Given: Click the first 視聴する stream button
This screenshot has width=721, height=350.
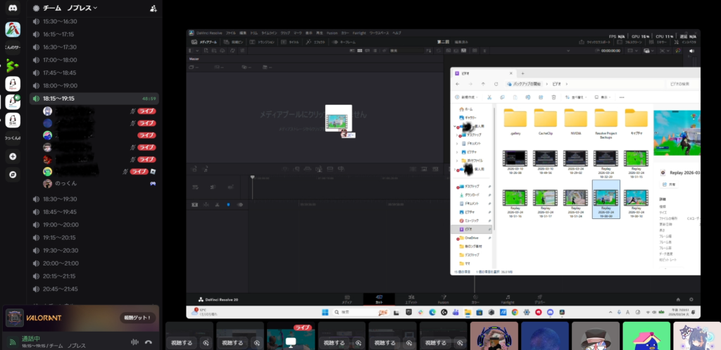Looking at the screenshot, I should pos(186,343).
